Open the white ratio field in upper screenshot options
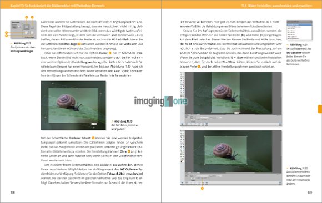322x203 pixels. 204,118
